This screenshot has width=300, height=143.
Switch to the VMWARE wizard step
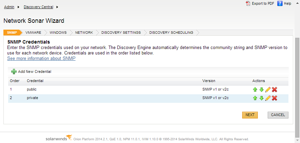click(x=33, y=33)
